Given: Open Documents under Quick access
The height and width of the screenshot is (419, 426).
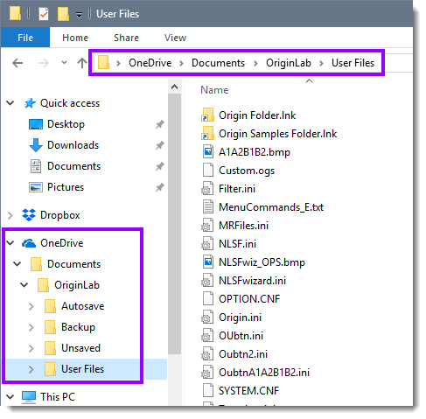Looking at the screenshot, I should coord(73,166).
